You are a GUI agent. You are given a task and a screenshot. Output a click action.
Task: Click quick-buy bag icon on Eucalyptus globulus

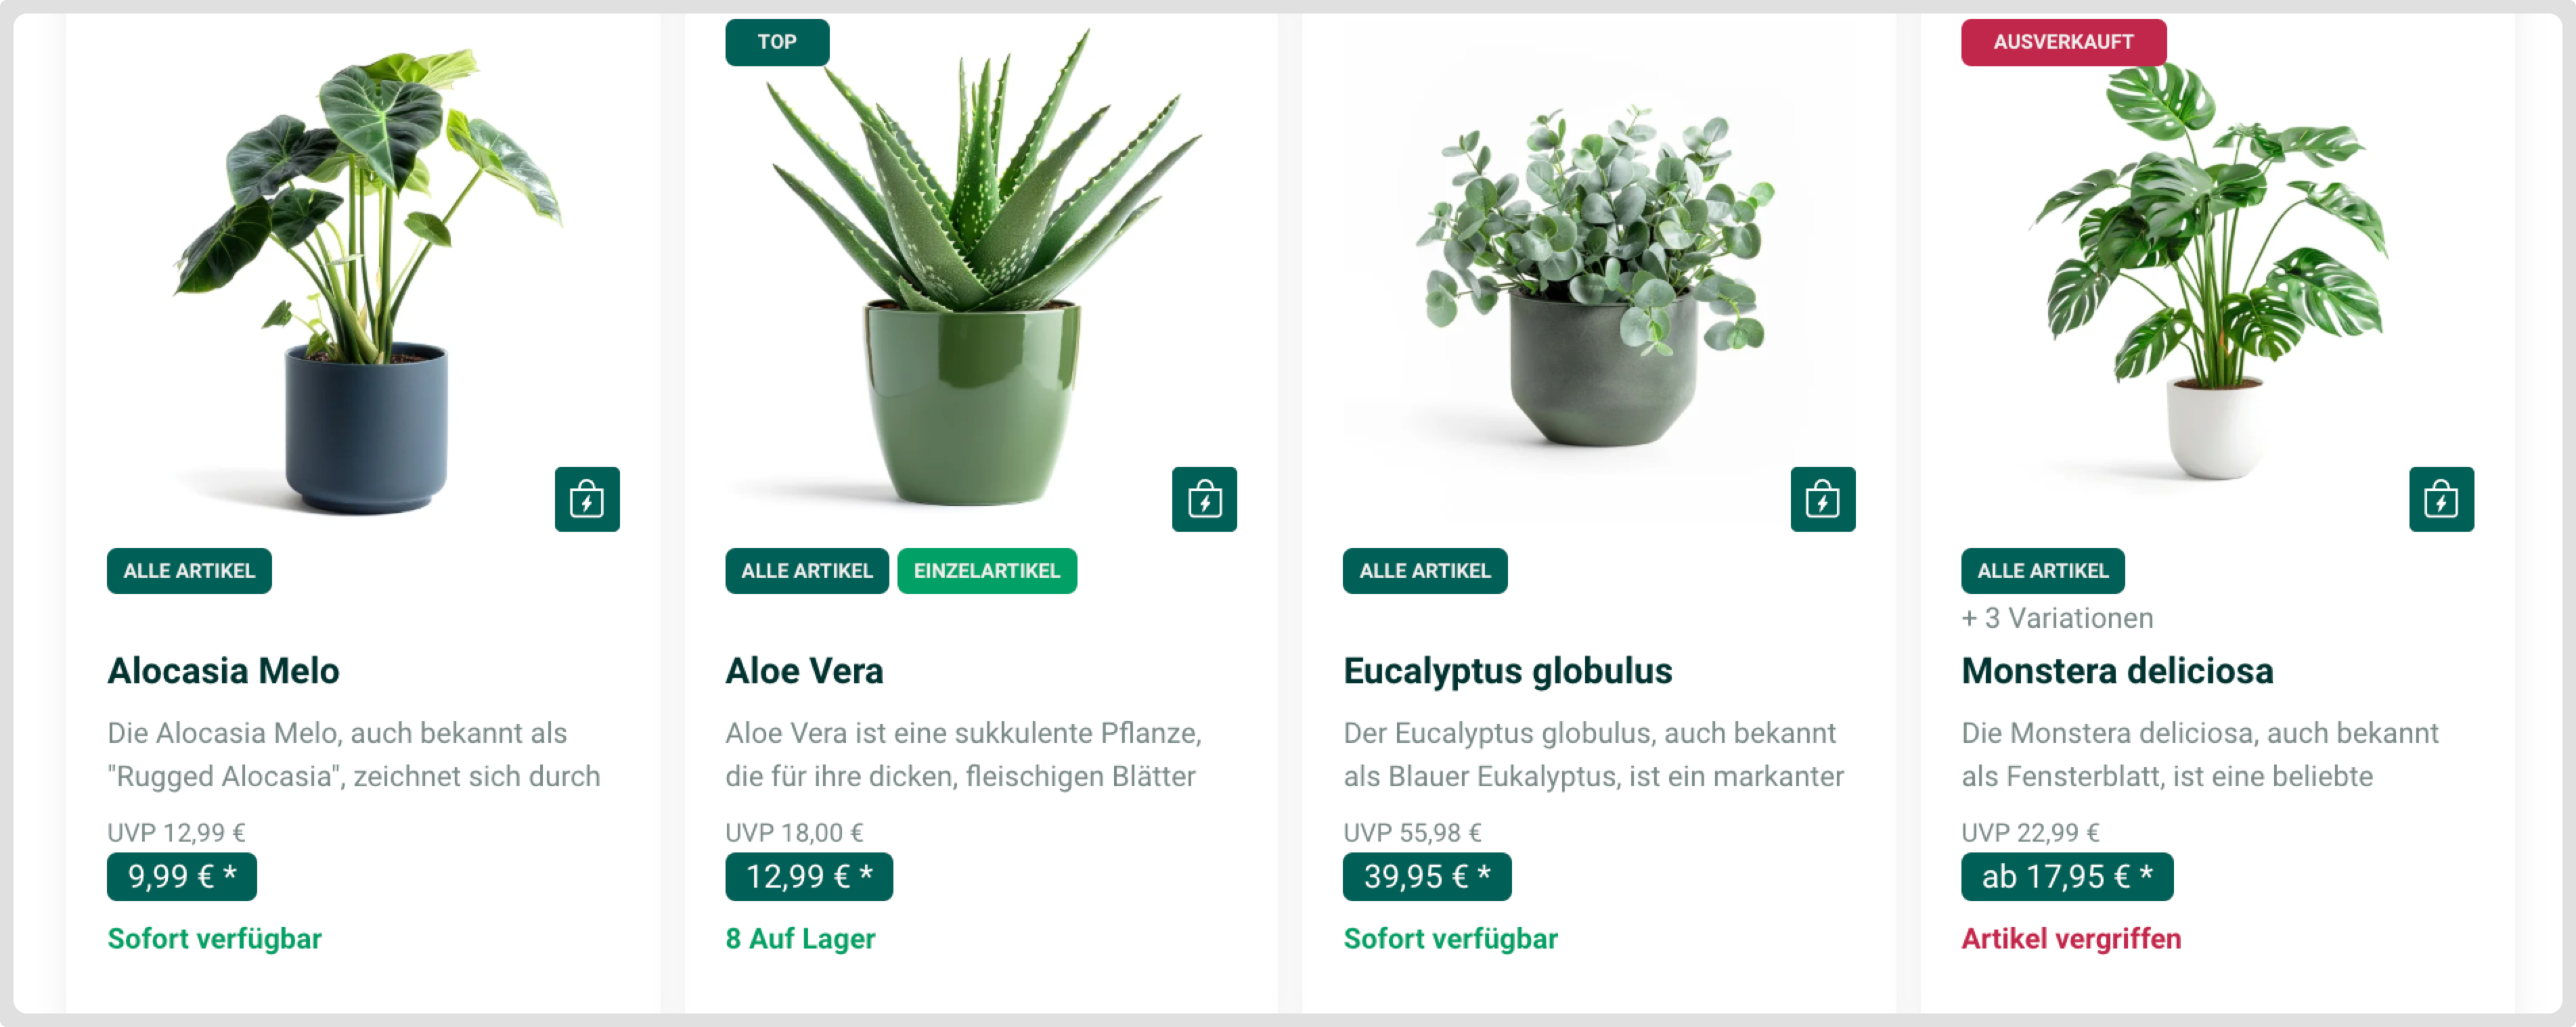[x=1822, y=499]
